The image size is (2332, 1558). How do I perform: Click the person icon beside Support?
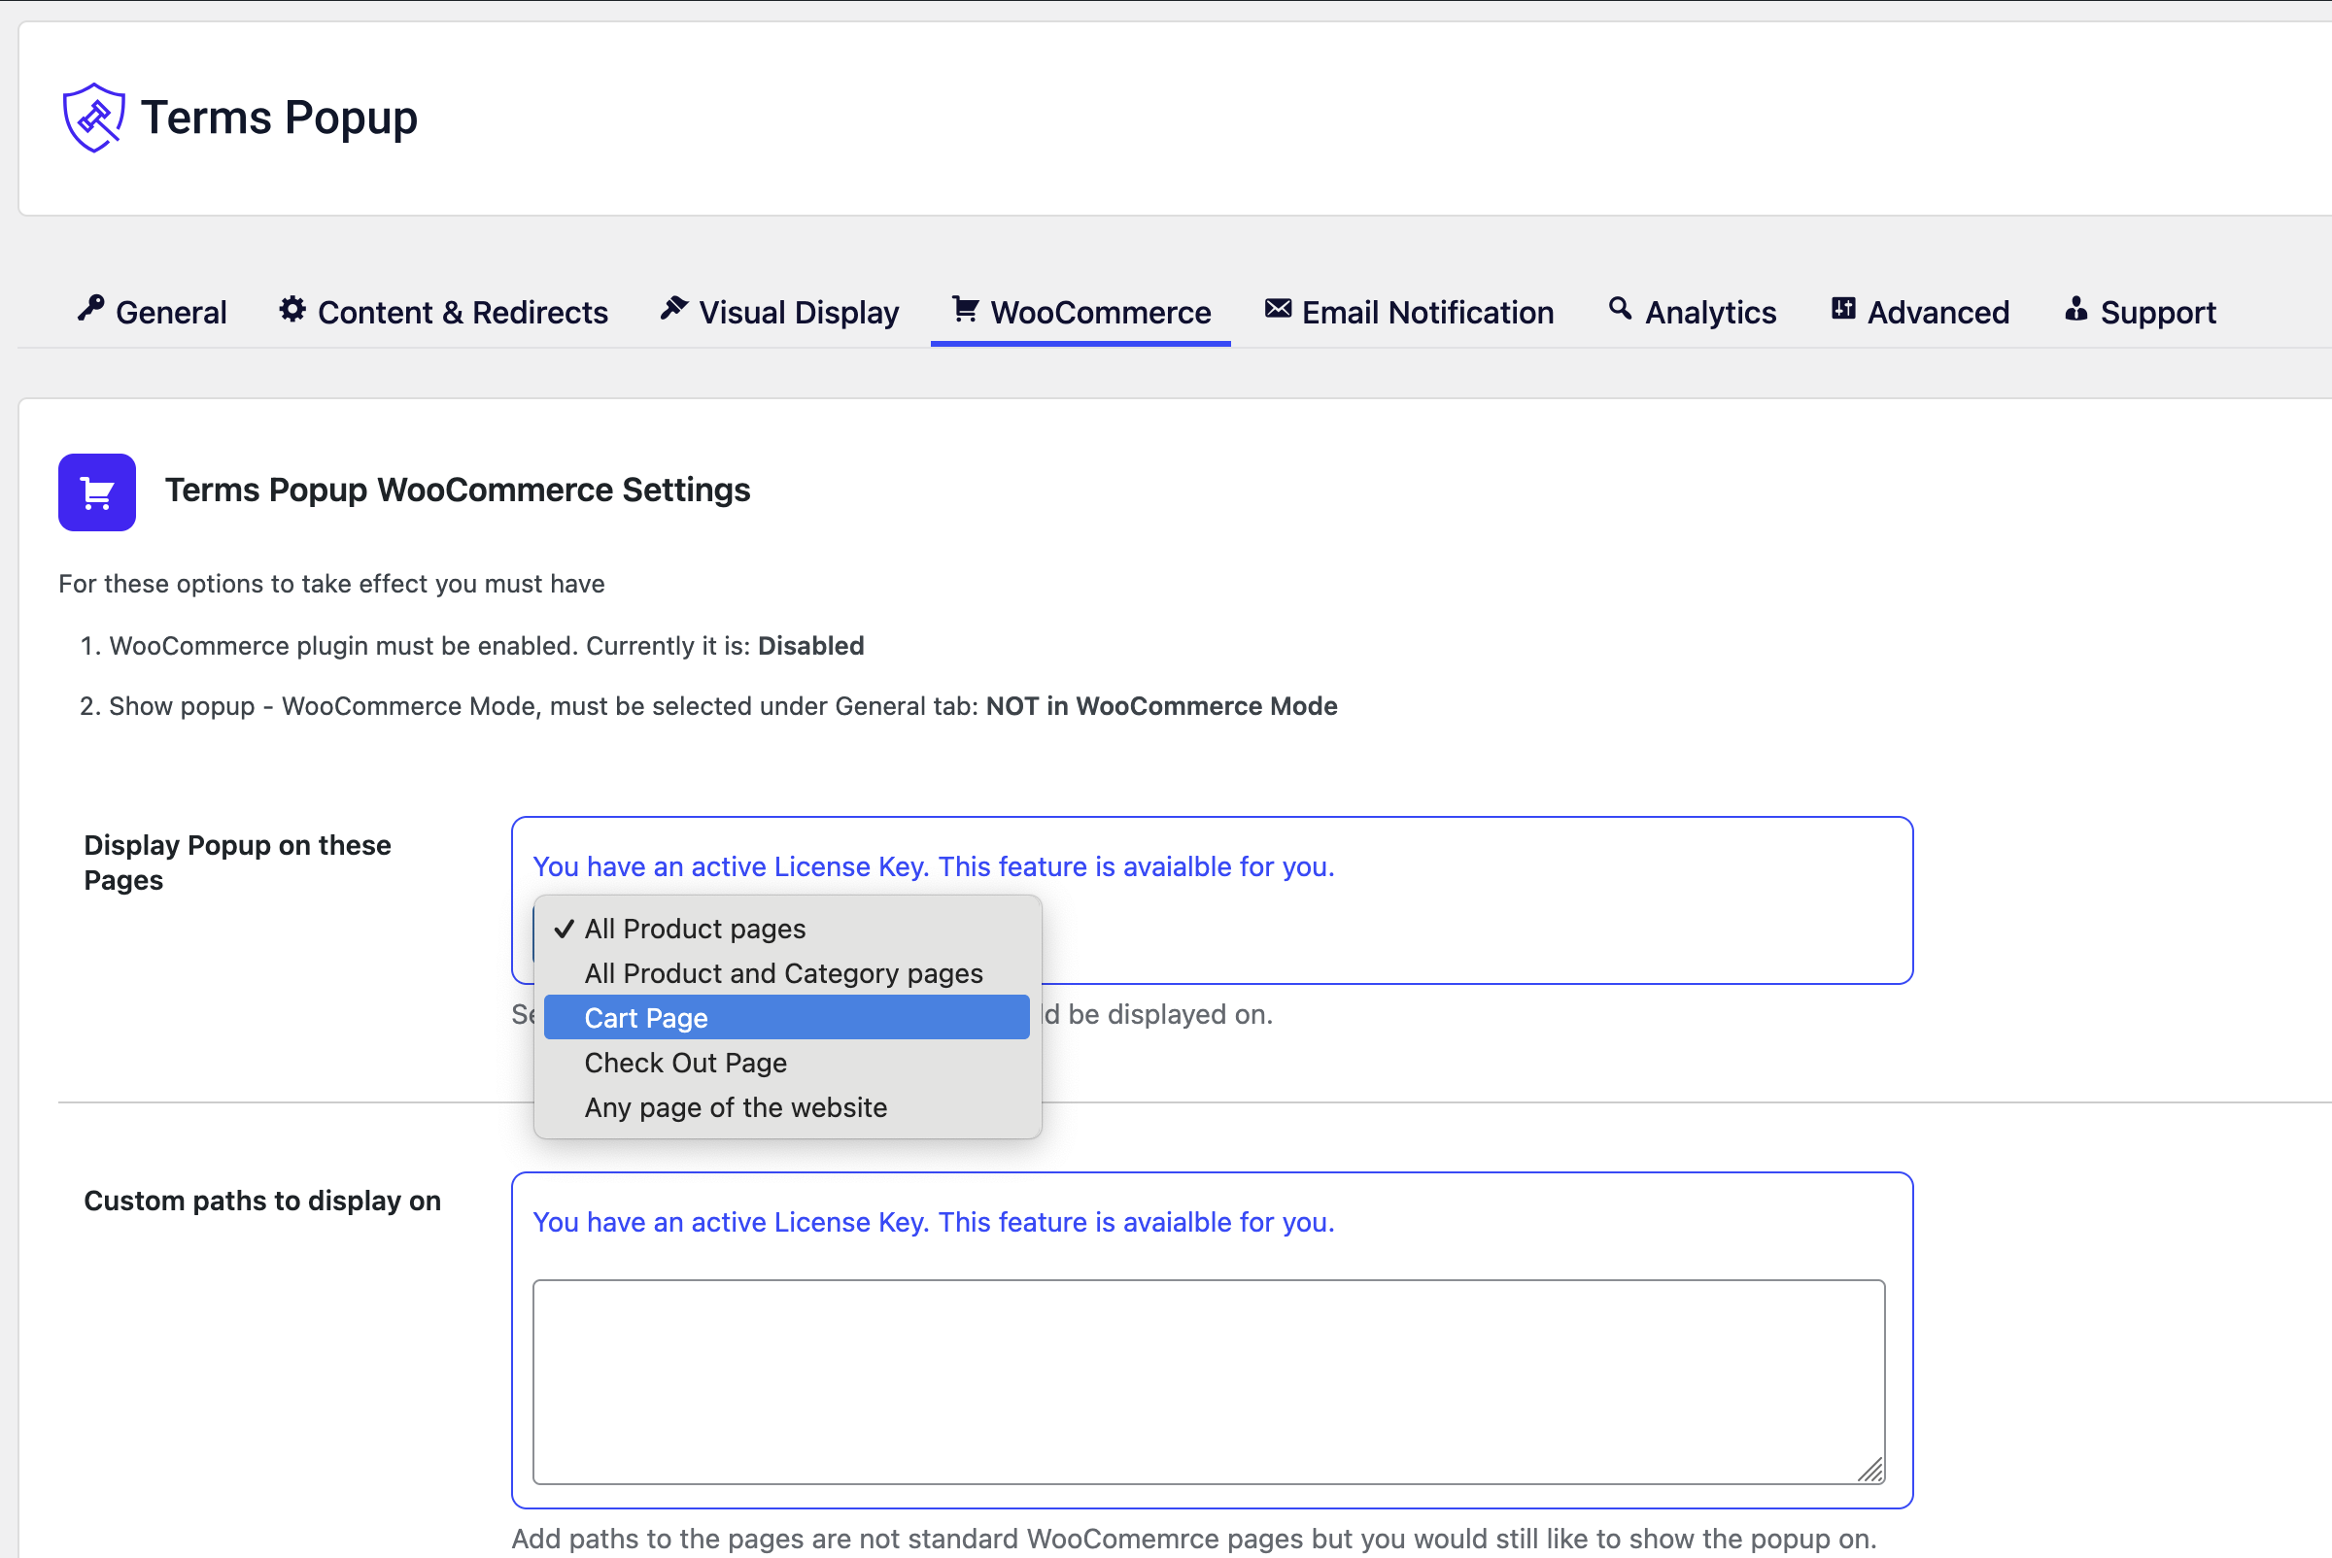coord(2075,309)
